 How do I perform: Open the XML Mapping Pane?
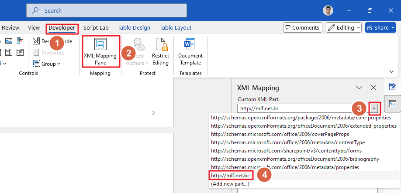100,51
